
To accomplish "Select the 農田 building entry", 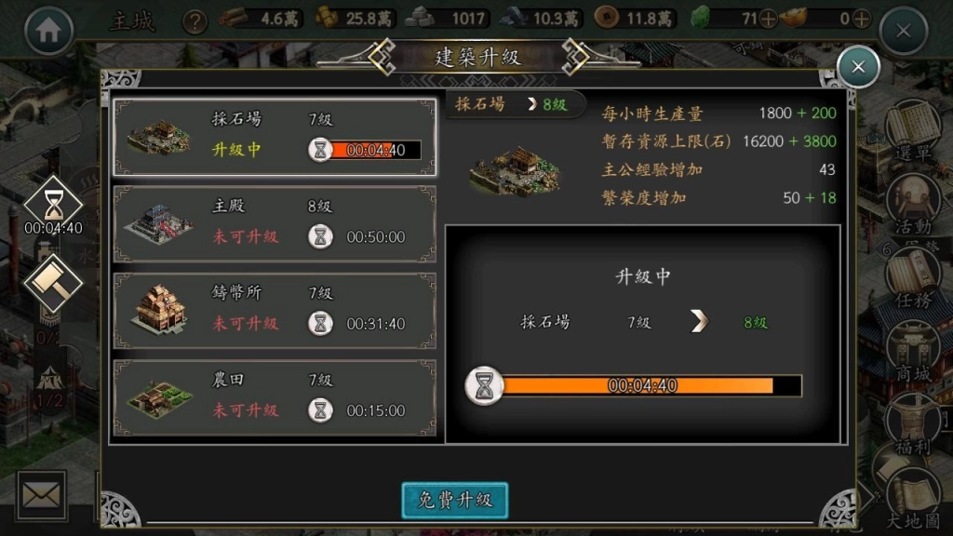I will point(275,398).
